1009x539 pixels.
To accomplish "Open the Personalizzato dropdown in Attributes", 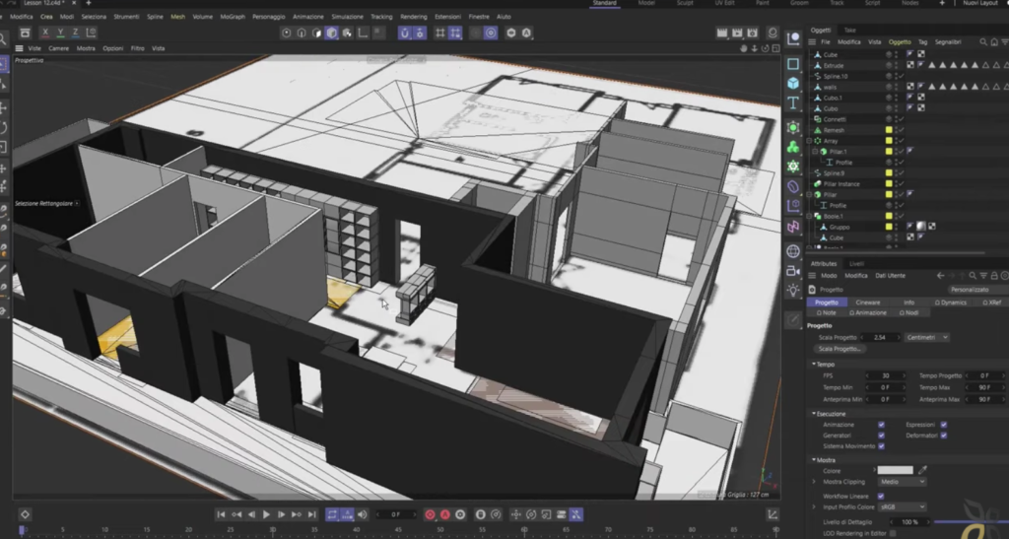I will [x=976, y=290].
